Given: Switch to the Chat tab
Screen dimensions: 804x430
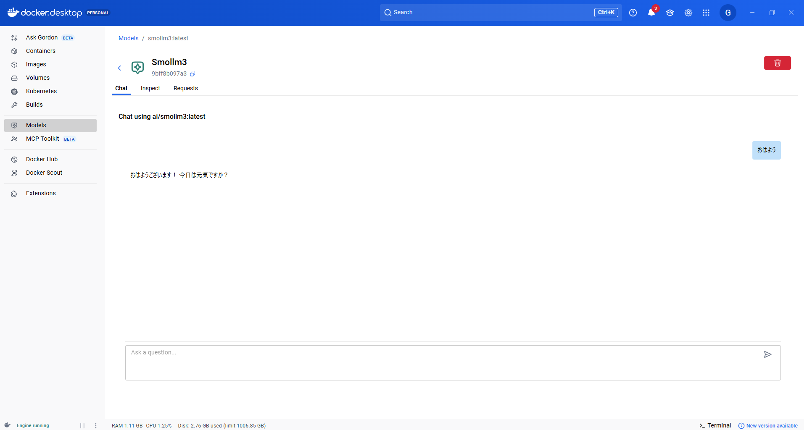Looking at the screenshot, I should tap(121, 88).
